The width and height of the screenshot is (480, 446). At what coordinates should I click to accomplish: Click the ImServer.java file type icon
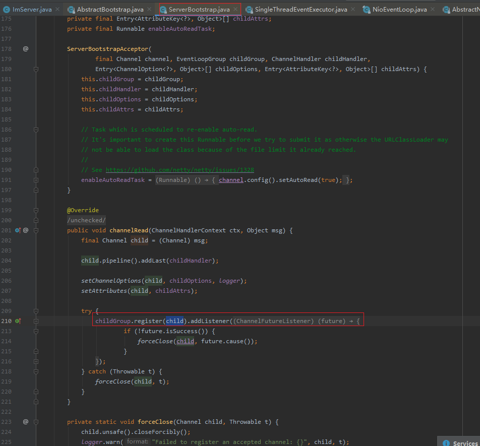click(7, 10)
